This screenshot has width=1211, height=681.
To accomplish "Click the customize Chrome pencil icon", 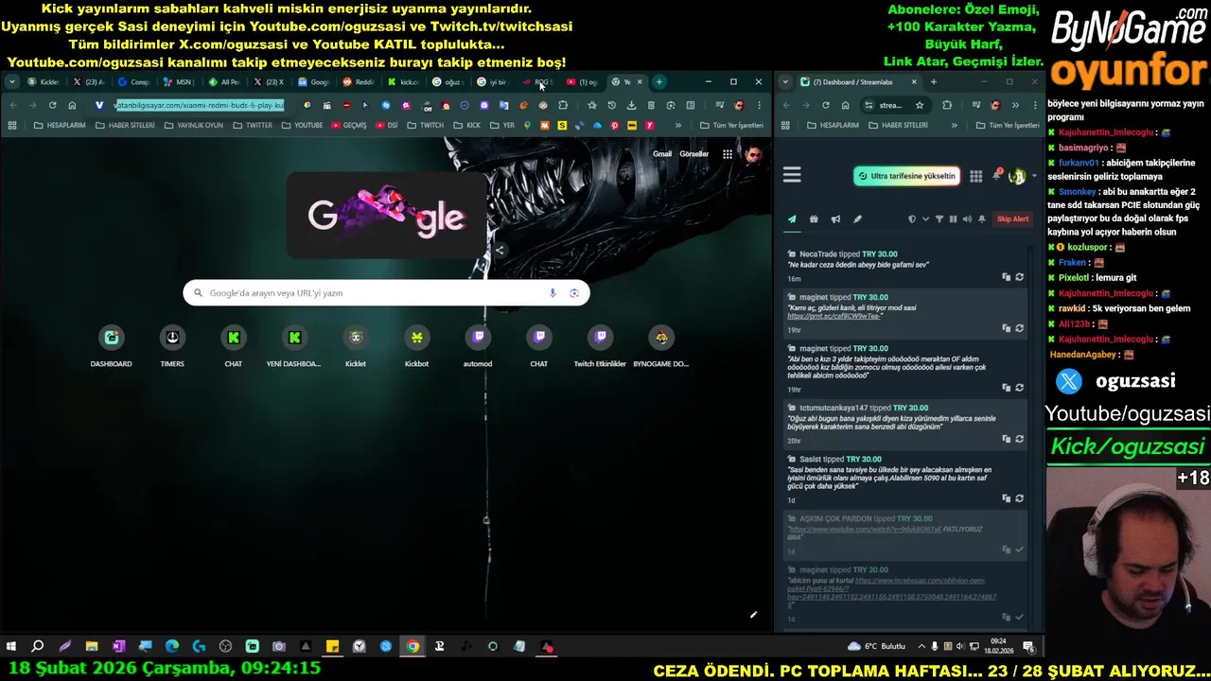I will (753, 615).
